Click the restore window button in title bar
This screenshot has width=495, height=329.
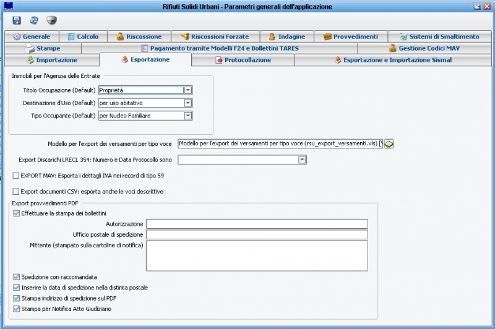477,6
